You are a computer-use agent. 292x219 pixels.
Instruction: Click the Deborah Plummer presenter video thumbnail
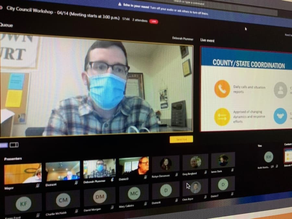point(100,168)
